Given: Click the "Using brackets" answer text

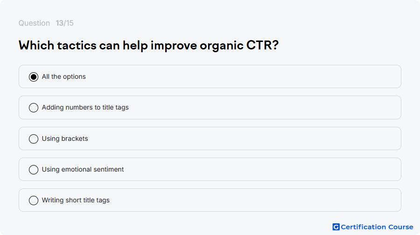Looking at the screenshot, I should 65,138.
